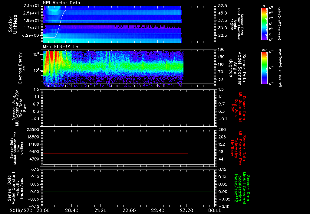Viewport: 310px width, 214px height.
Task: Click the NF color scale bar
Action: [265, 24]
